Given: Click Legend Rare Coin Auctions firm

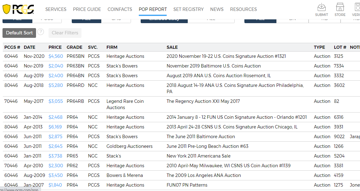Looking at the screenshot, I should point(125,104).
